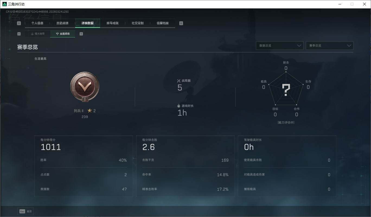371x217 pixels.
Task: Open the 个人信息 tab
Action: pyautogui.click(x=37, y=23)
